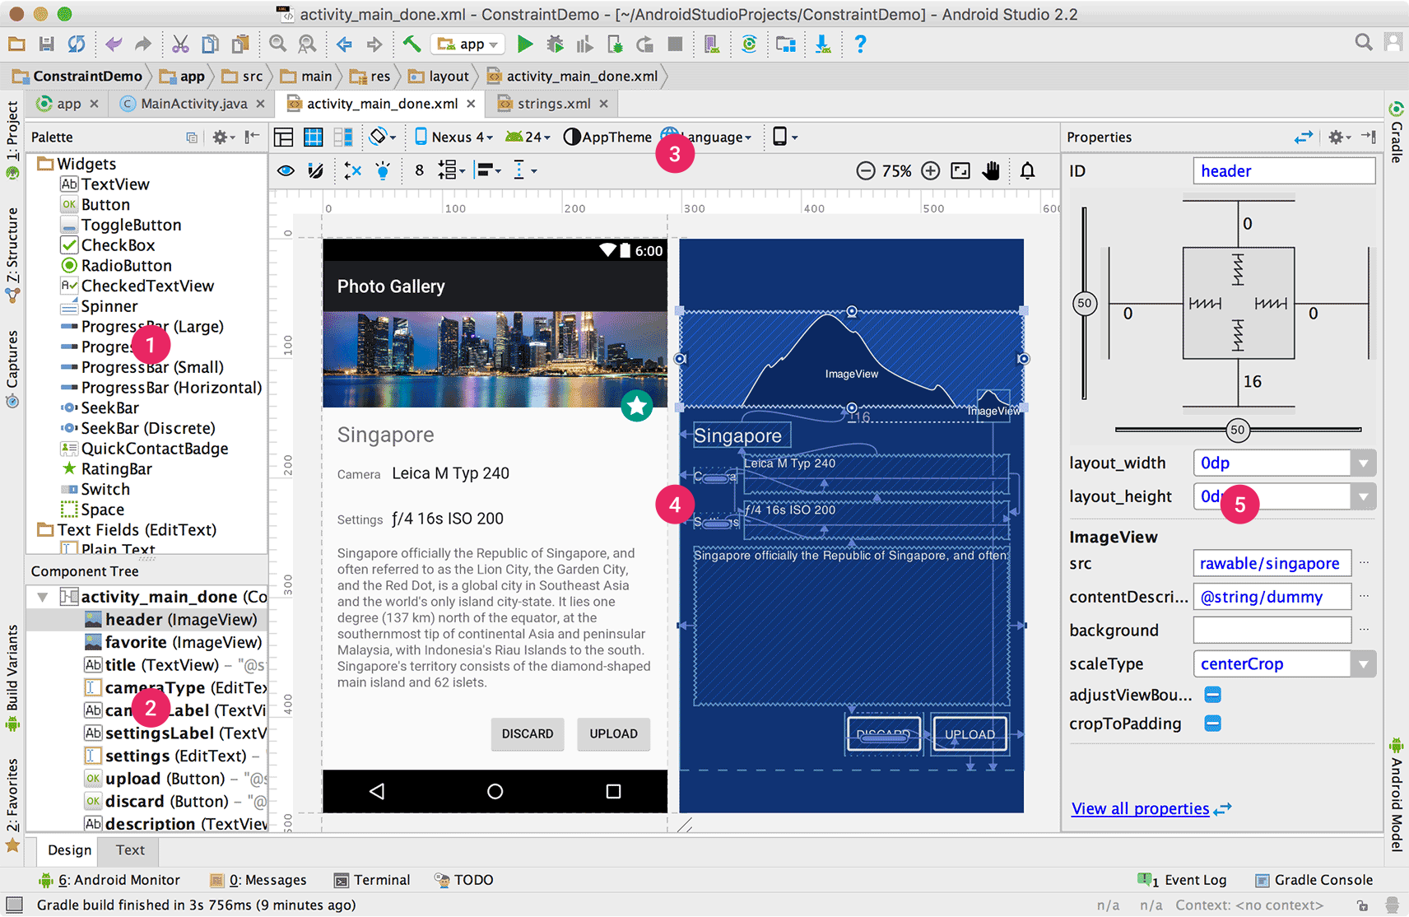Viewport: 1409px width, 917px height.
Task: Click the ID input field
Action: [1283, 171]
